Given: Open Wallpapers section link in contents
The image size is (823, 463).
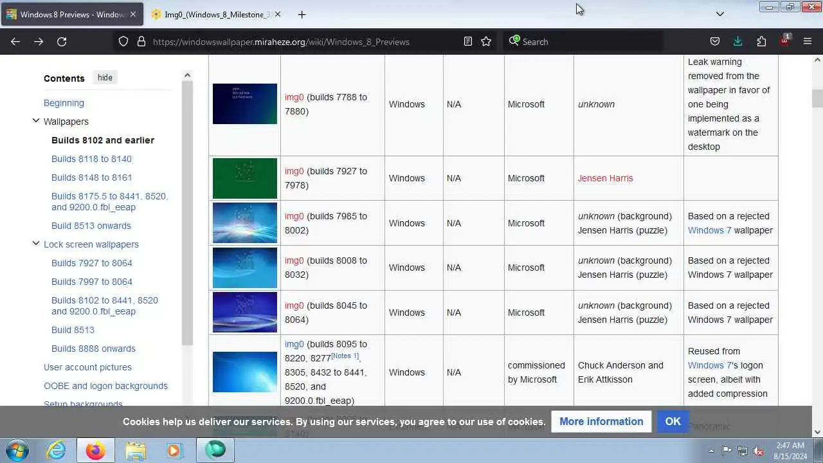Looking at the screenshot, I should pos(66,122).
